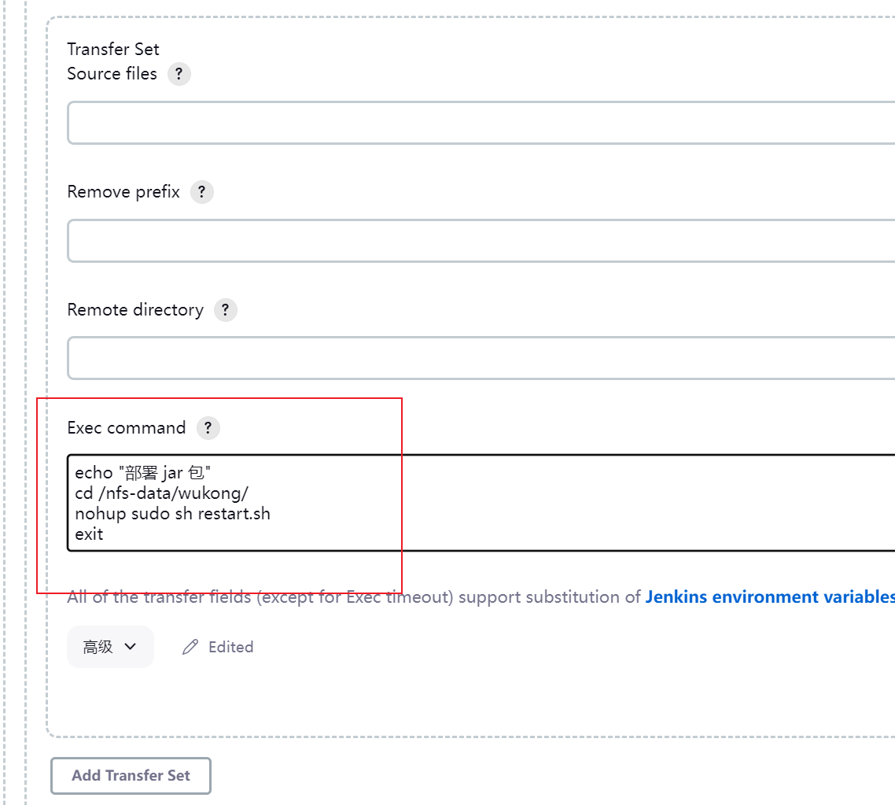This screenshot has height=805, width=895.
Task: Click the Source files label
Action: (x=112, y=74)
